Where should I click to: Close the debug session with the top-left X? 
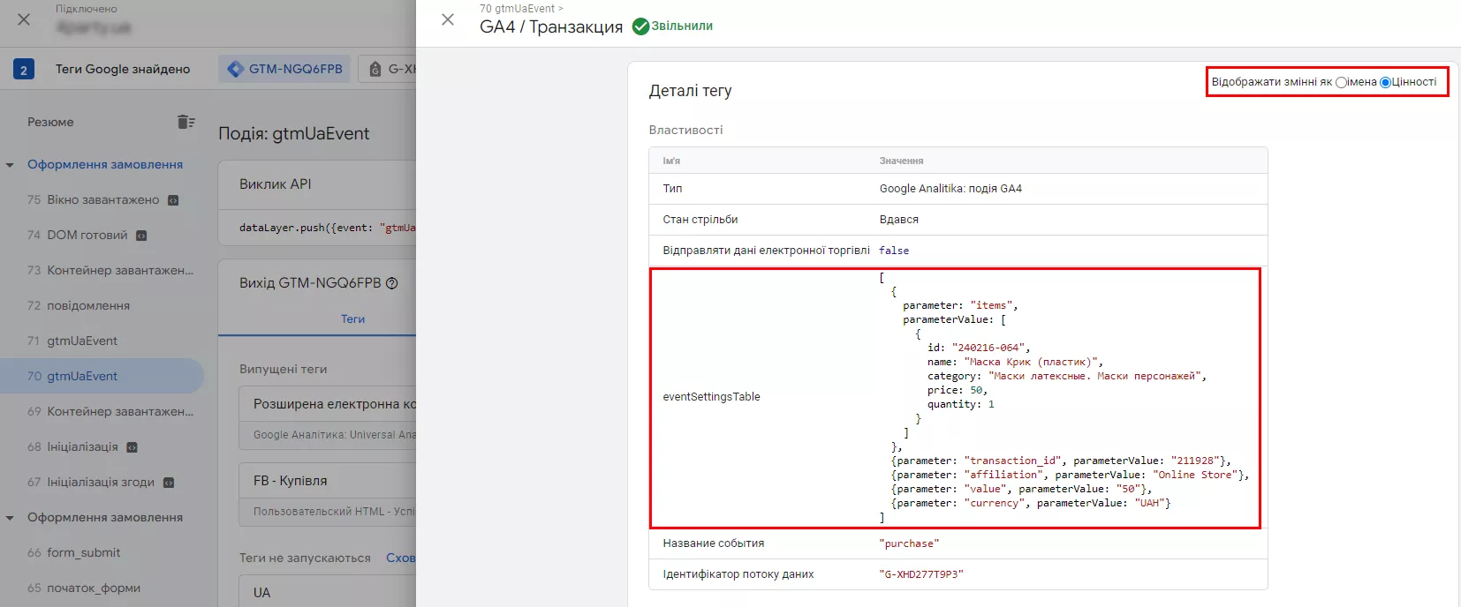click(x=24, y=19)
